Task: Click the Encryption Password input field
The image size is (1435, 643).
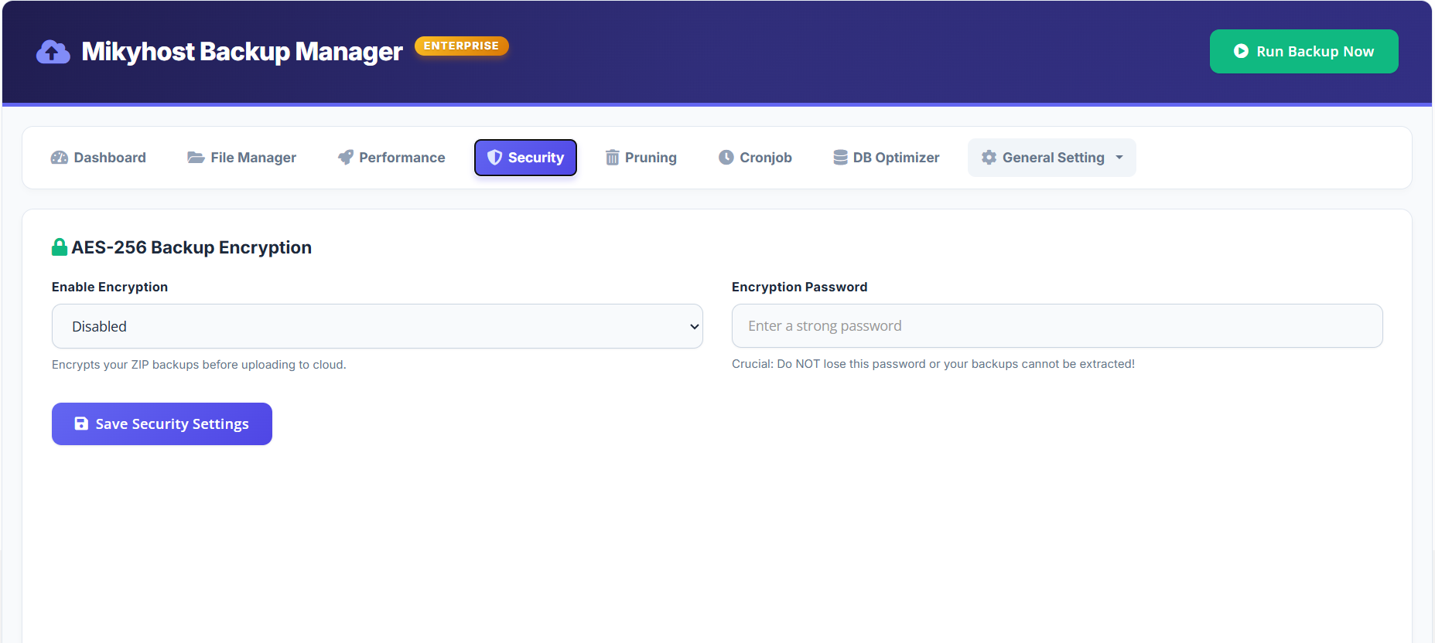Action: [1057, 326]
